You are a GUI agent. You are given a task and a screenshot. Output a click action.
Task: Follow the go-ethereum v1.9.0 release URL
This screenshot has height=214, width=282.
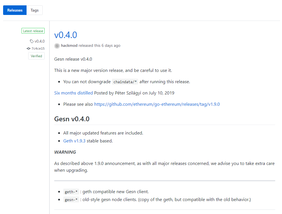[157, 104]
